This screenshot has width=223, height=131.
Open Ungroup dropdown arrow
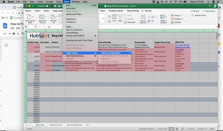coord(183,19)
